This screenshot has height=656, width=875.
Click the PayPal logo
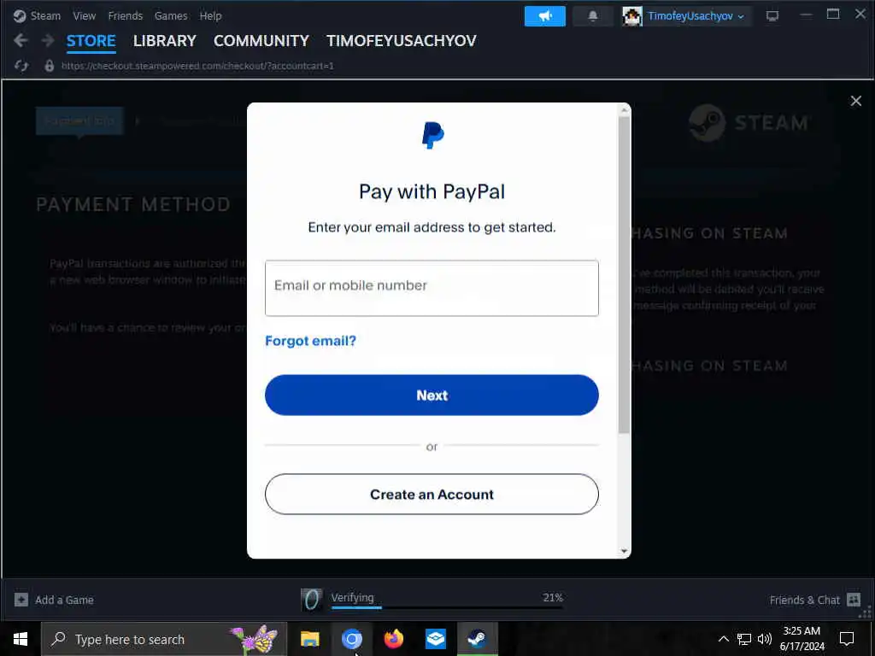(x=433, y=136)
